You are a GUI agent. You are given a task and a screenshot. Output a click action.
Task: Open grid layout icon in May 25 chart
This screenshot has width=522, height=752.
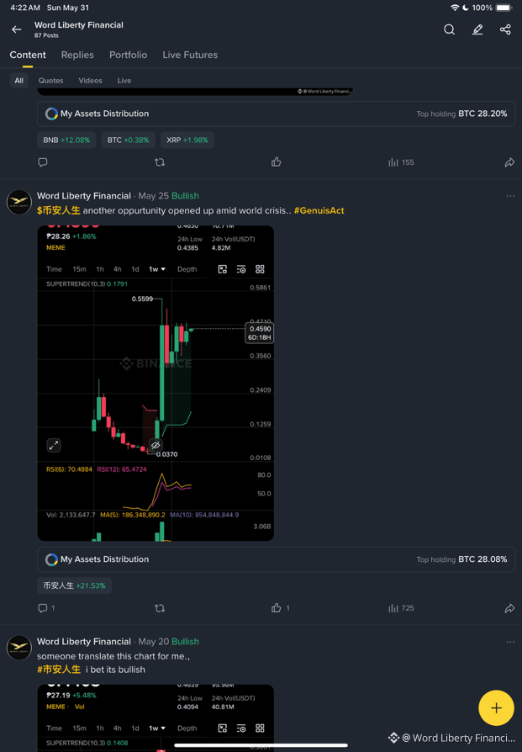(260, 269)
